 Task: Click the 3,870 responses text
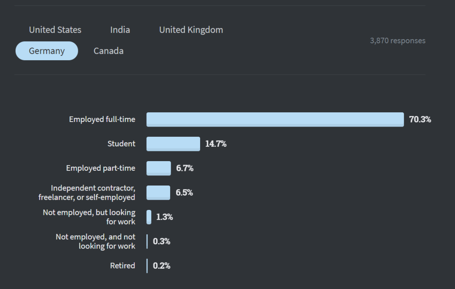click(397, 41)
